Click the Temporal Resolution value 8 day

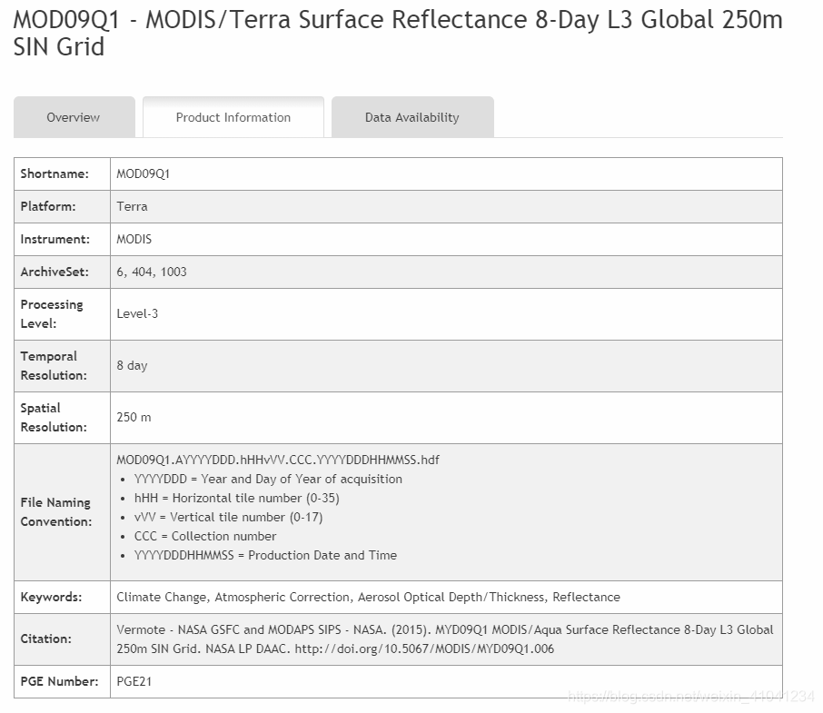click(x=132, y=366)
